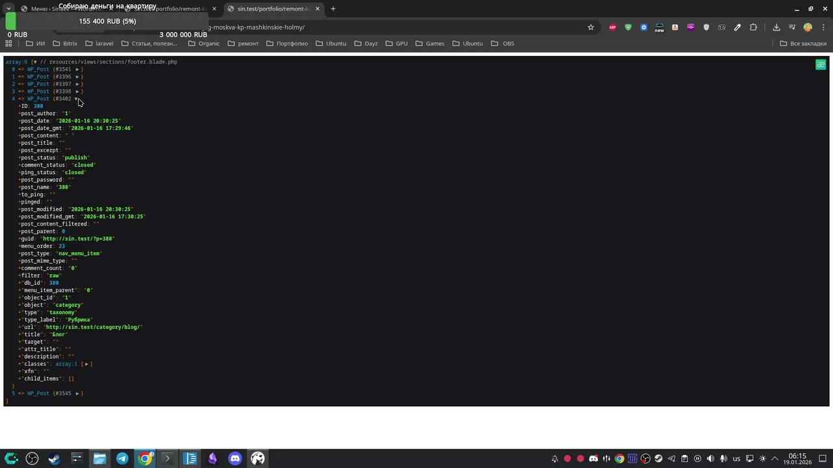Viewport: 833px width, 468px height.
Task: Open the laravel bookmarks folder
Action: tap(99, 44)
